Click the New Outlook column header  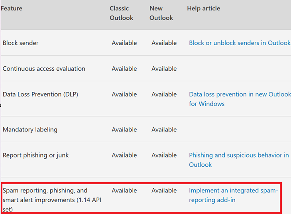[161, 13]
